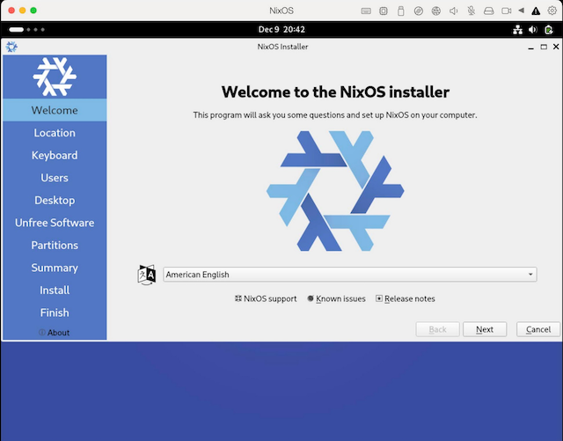Select the Users step in sidebar
The image size is (563, 441).
[55, 178]
